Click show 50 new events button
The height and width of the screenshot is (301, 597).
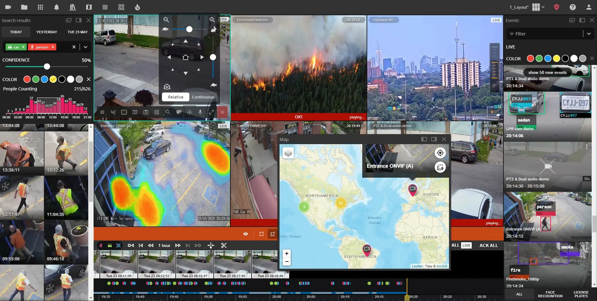[x=547, y=72]
